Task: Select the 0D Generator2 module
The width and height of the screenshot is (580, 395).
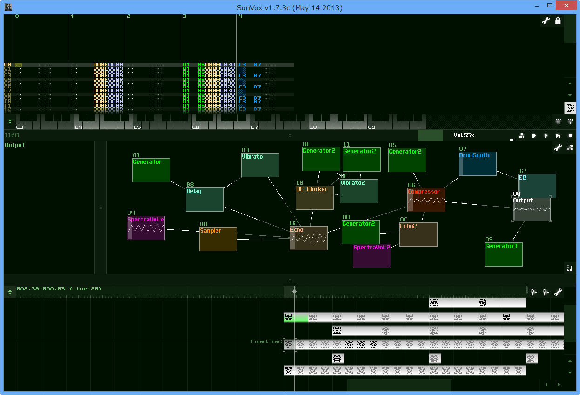Action: 361,232
